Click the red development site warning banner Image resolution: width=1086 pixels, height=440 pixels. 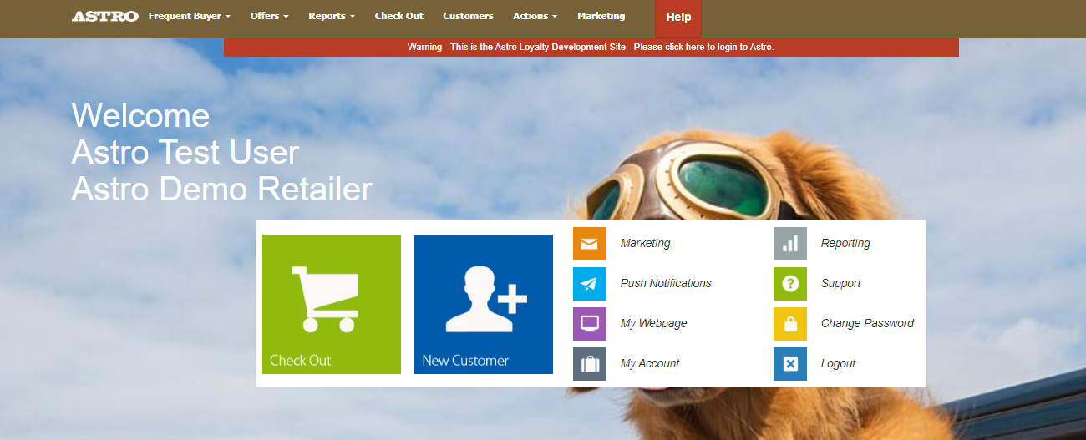(x=591, y=47)
